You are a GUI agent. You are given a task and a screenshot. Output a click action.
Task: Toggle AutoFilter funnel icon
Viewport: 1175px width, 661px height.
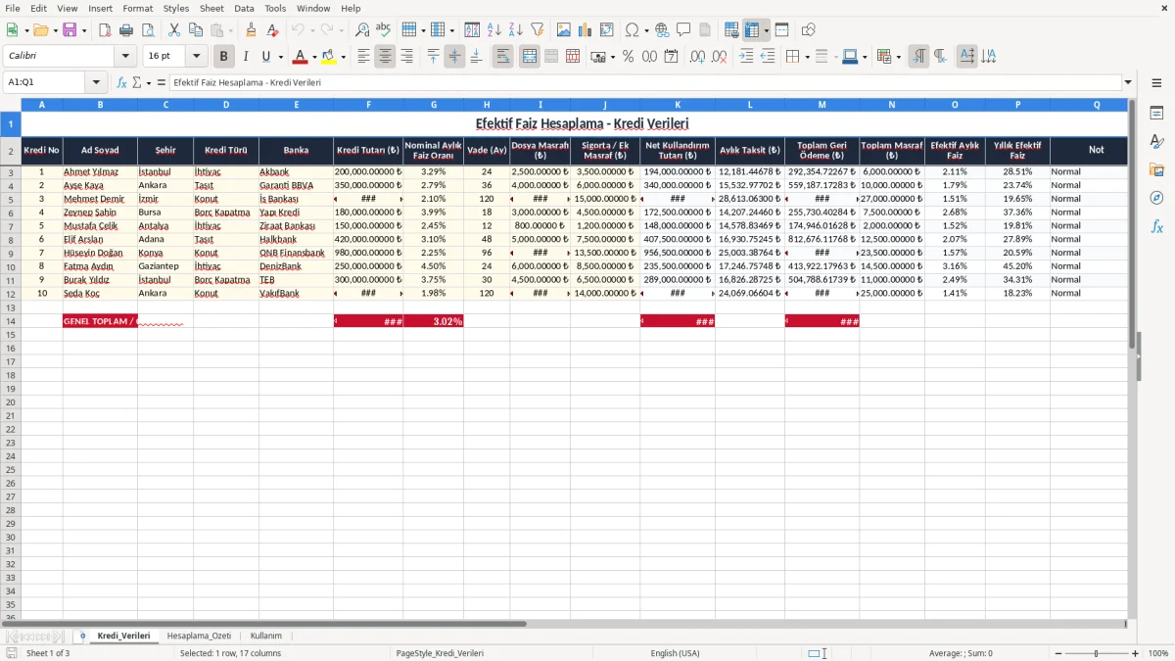click(538, 30)
